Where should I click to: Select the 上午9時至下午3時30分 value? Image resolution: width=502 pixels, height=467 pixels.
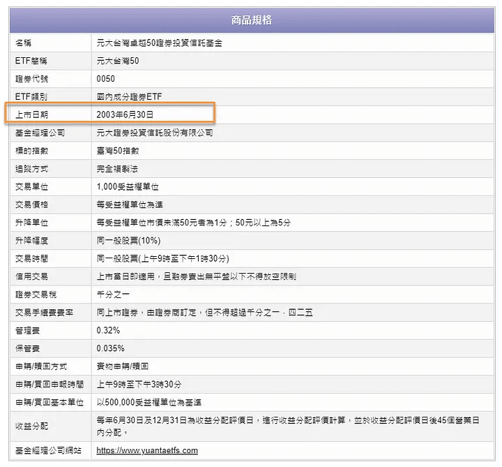(139, 384)
